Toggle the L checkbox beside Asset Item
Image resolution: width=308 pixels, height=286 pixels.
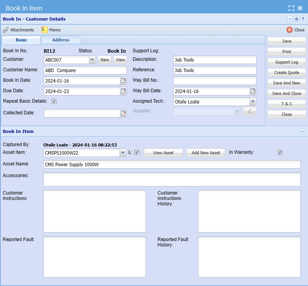(137, 153)
